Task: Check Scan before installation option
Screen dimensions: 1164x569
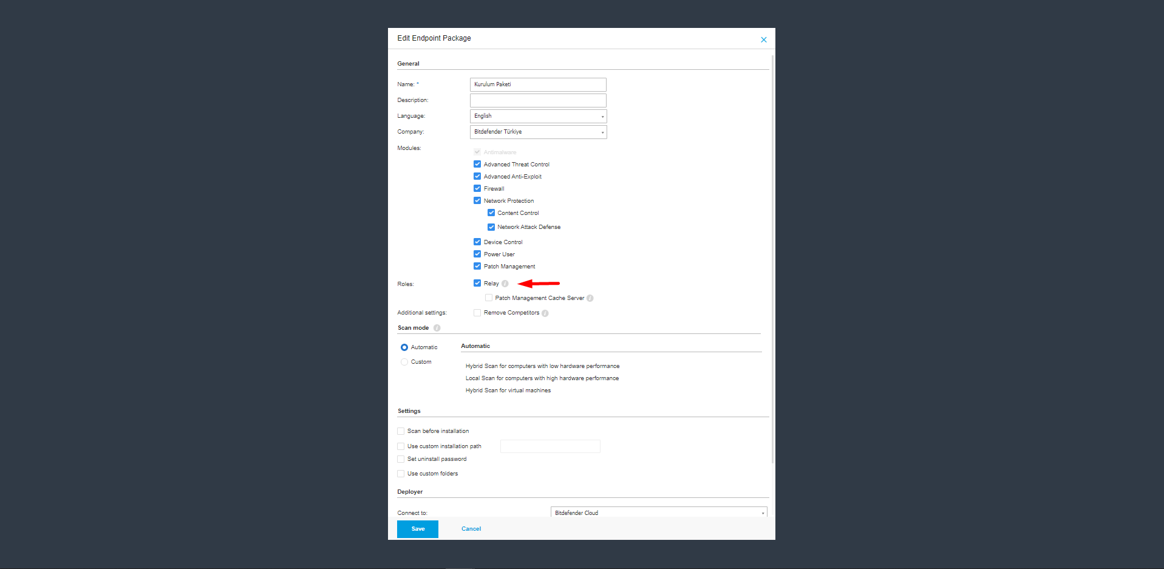Action: click(x=401, y=431)
